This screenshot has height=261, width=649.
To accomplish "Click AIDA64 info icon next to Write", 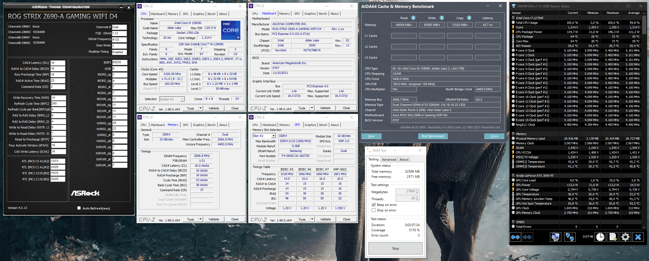I will click(442, 18).
